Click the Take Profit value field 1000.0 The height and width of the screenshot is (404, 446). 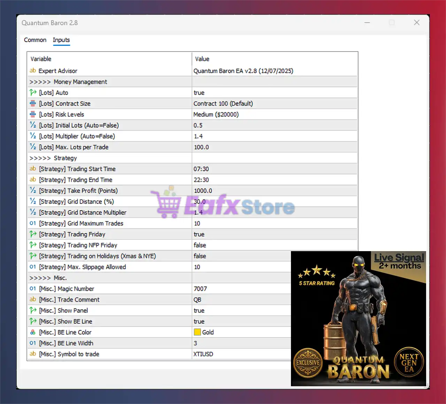tap(203, 191)
